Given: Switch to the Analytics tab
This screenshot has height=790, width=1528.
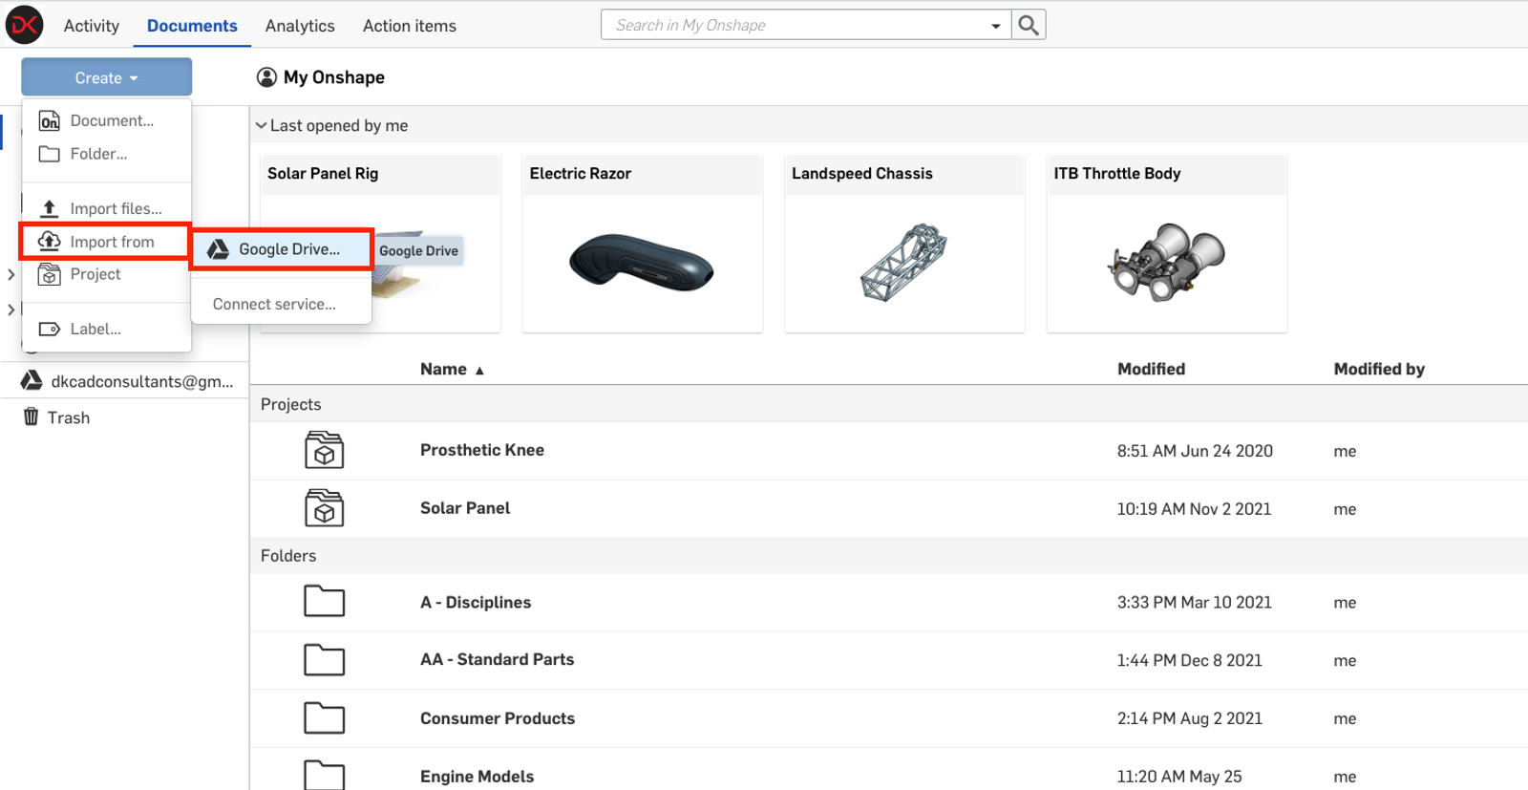Looking at the screenshot, I should [x=299, y=26].
